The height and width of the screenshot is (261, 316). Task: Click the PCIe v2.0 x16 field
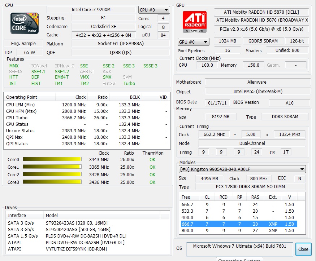[261, 29]
